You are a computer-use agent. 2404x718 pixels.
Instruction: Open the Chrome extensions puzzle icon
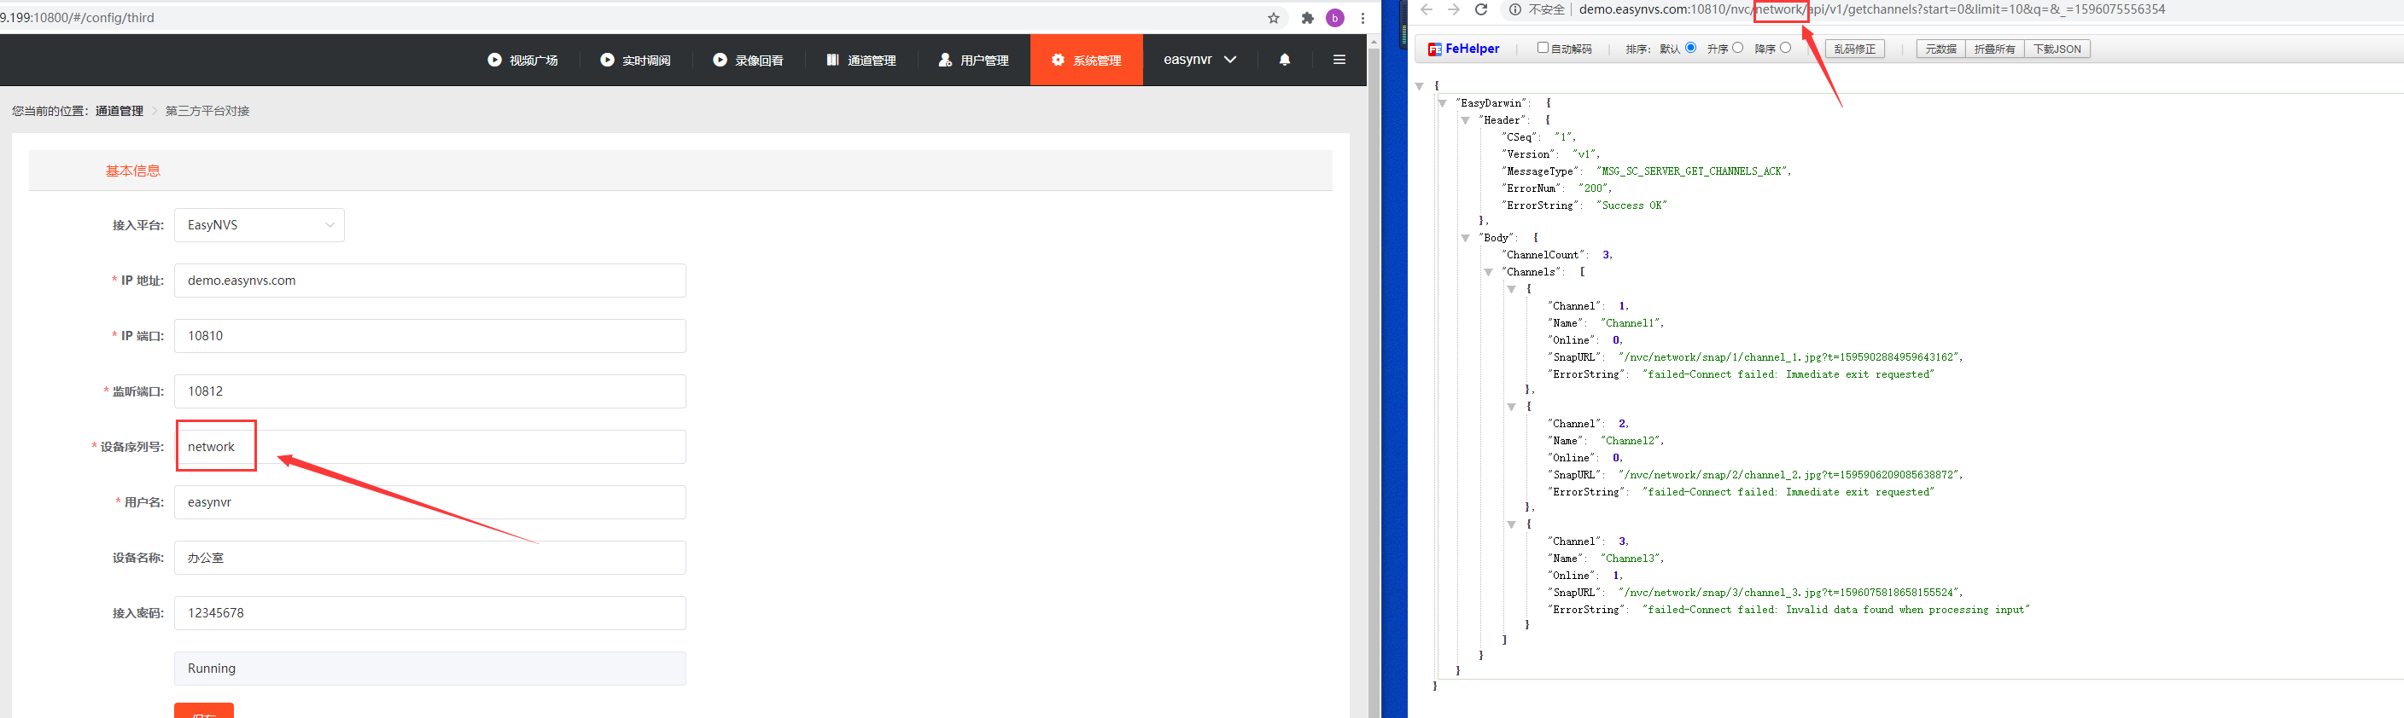click(x=1308, y=18)
